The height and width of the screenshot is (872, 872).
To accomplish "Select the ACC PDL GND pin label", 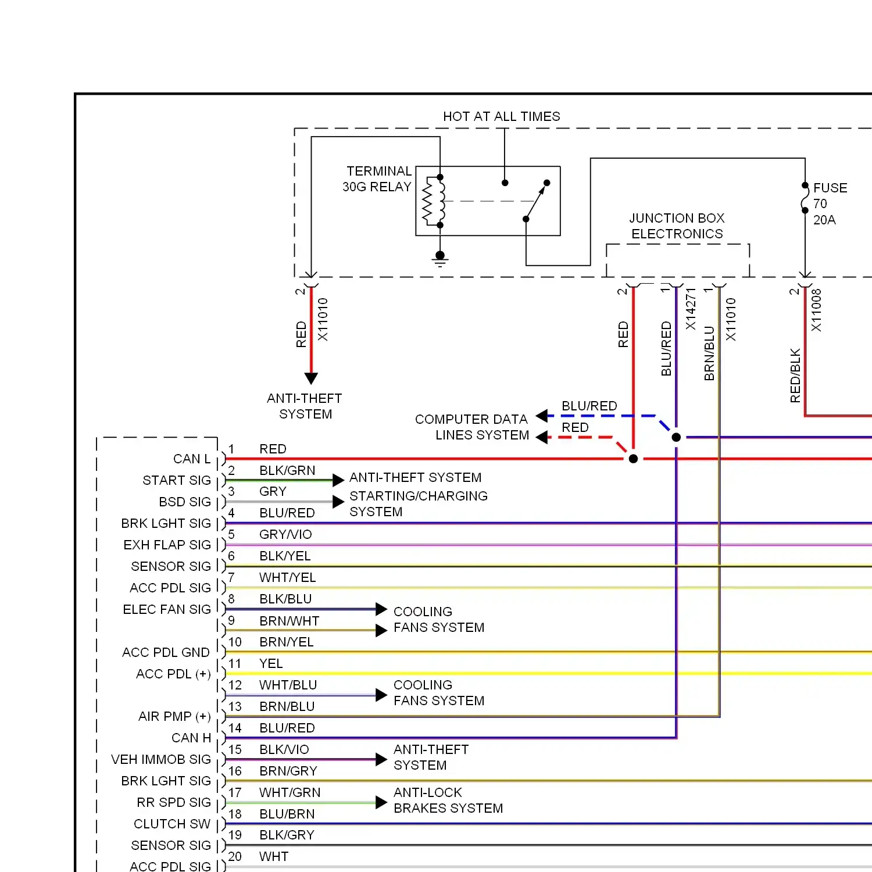I will (166, 652).
